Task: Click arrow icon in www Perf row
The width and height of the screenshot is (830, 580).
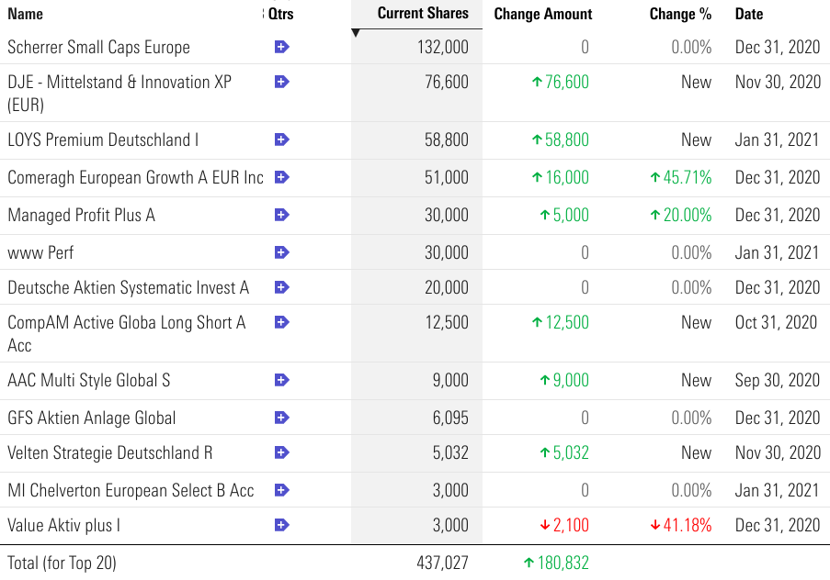Action: point(282,252)
